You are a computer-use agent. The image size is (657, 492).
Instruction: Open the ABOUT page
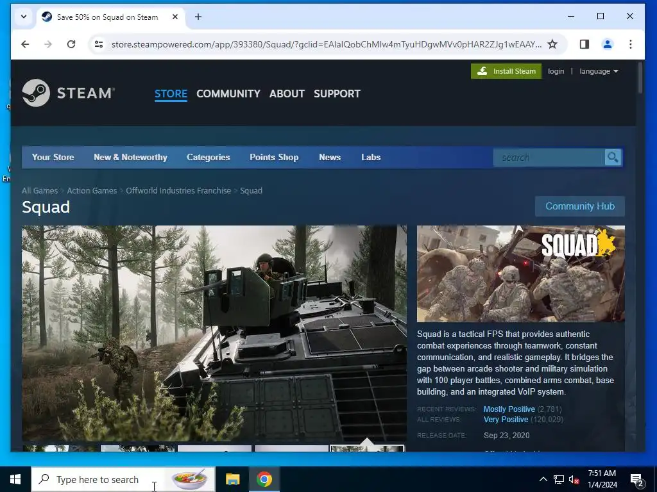(287, 94)
